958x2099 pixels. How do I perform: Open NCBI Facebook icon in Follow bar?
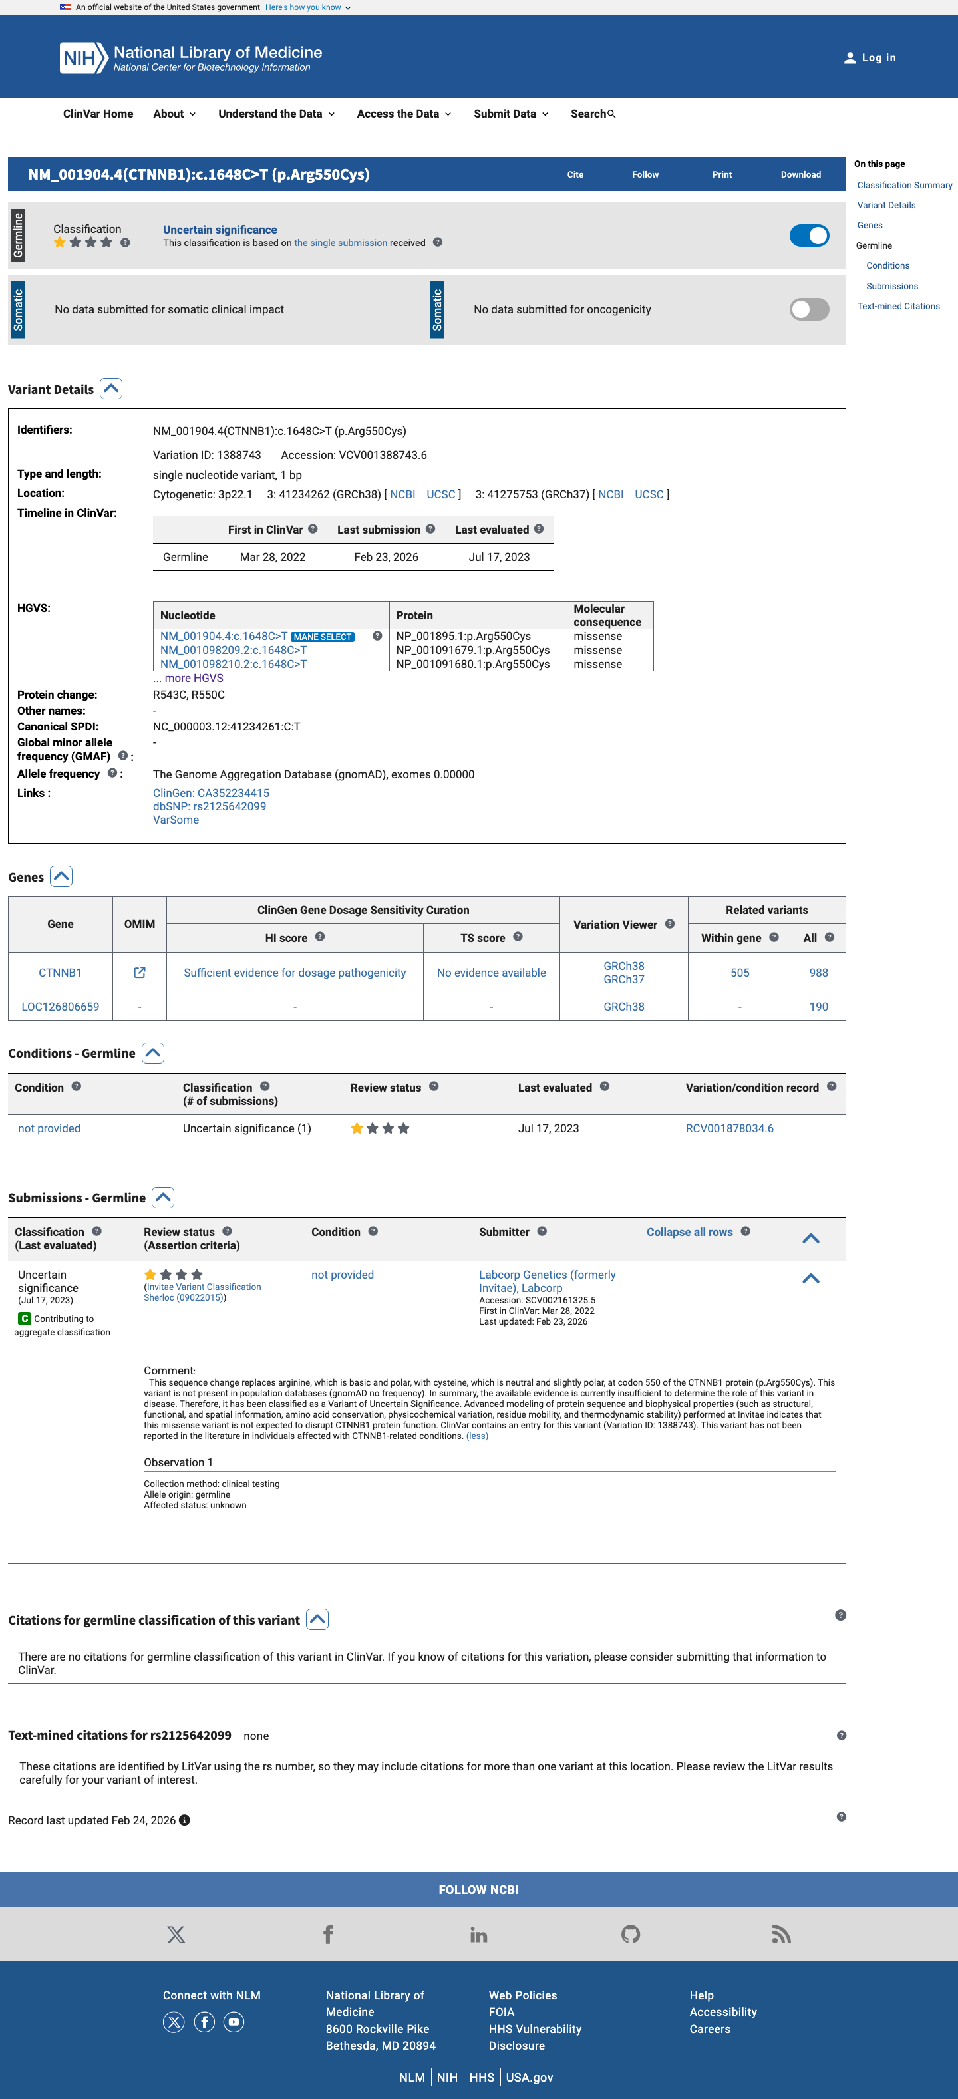(x=328, y=1933)
